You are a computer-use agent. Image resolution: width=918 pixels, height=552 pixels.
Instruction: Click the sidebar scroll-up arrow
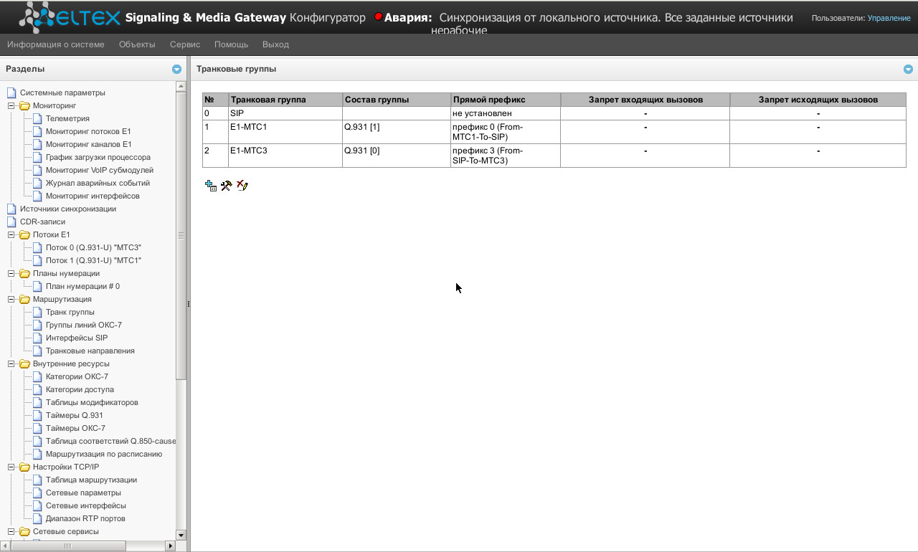(181, 86)
